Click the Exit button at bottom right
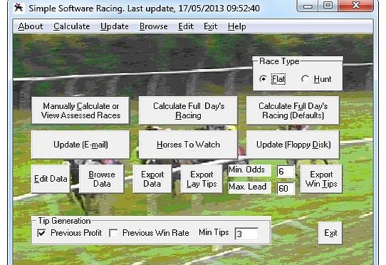 point(330,233)
